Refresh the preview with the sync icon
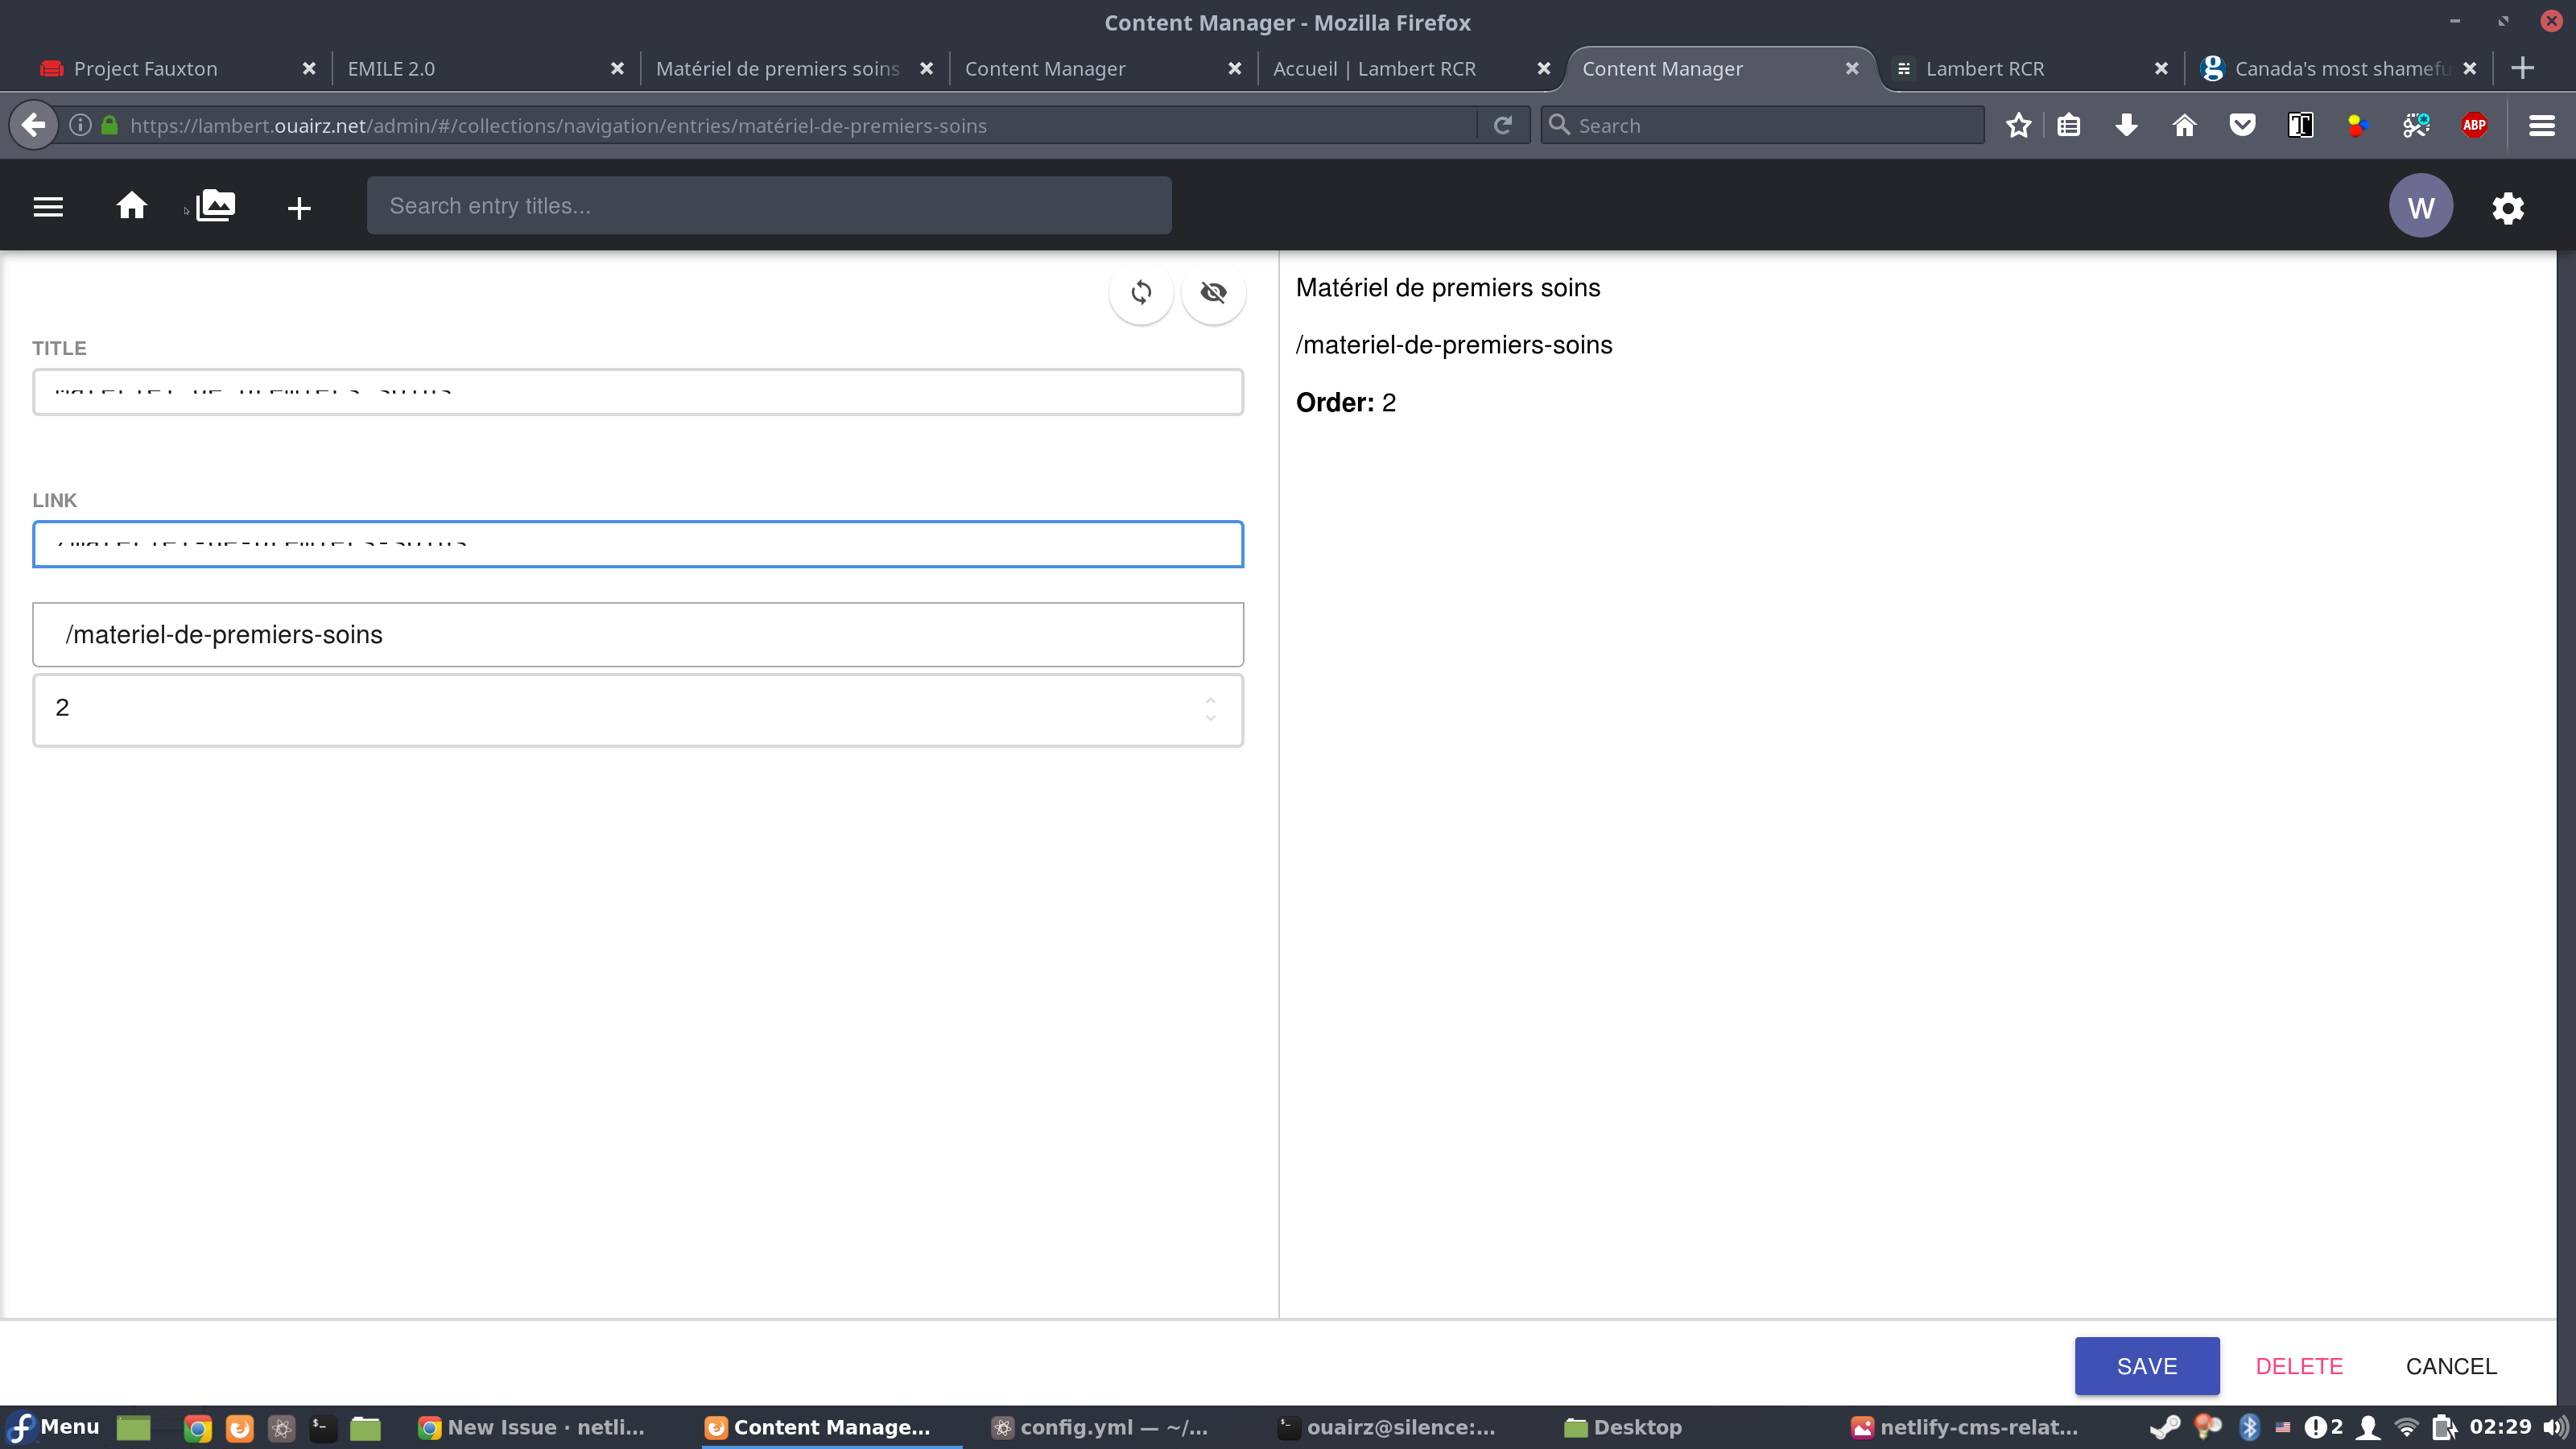2576x1449 pixels. [1140, 293]
